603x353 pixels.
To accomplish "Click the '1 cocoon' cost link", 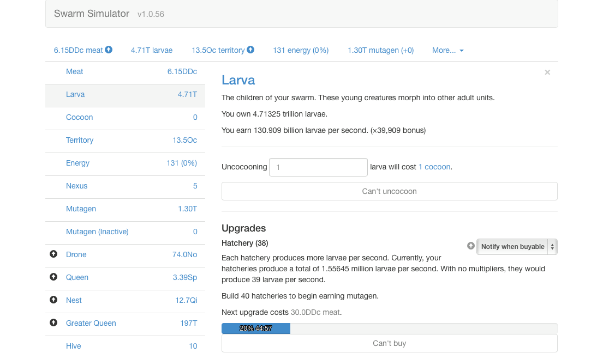I will [434, 167].
